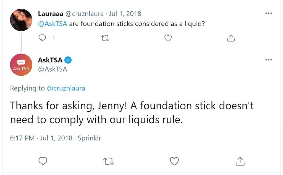283x175 pixels.
Task: Open the Jul 1, 2018 date on Lauraaa's tweet
Action: [125, 14]
